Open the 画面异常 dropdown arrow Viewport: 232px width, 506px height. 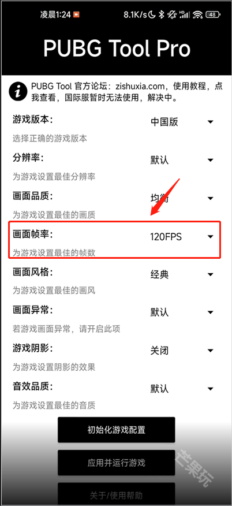(211, 312)
